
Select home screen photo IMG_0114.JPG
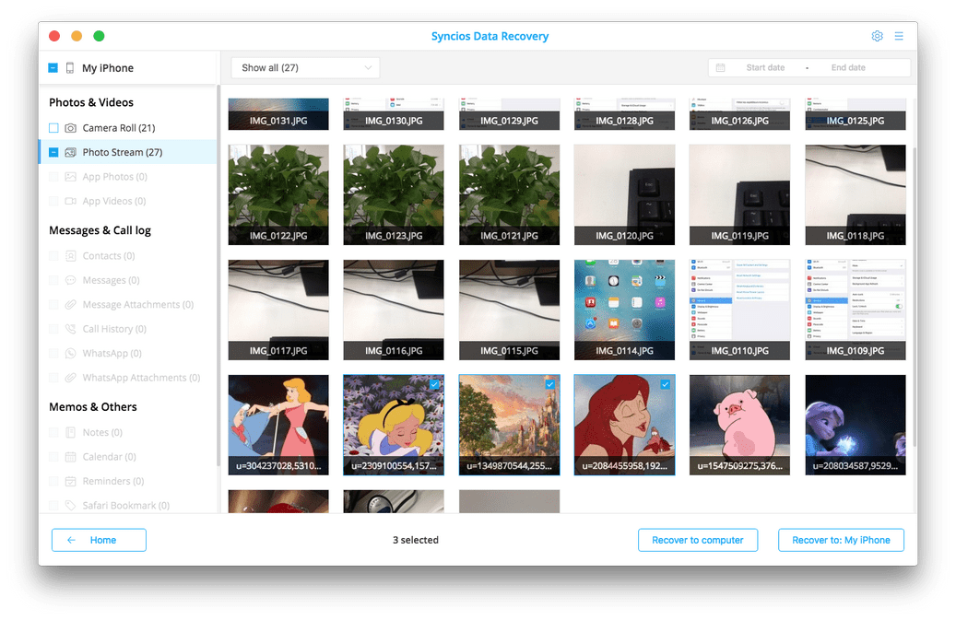pyautogui.click(x=624, y=310)
